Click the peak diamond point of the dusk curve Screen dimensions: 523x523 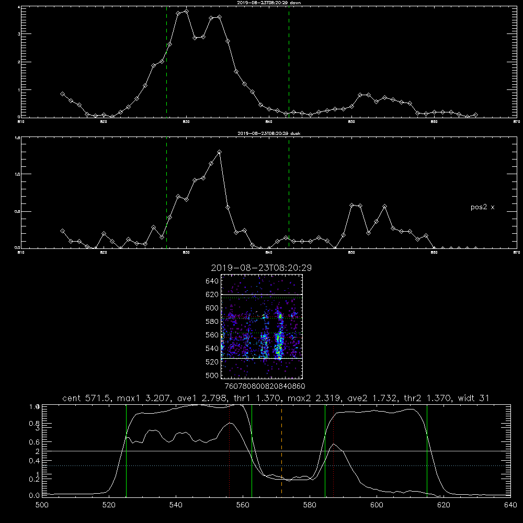219,152
